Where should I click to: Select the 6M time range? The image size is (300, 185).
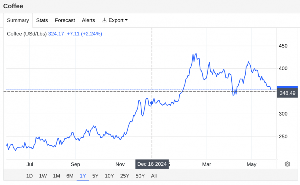[70, 176]
